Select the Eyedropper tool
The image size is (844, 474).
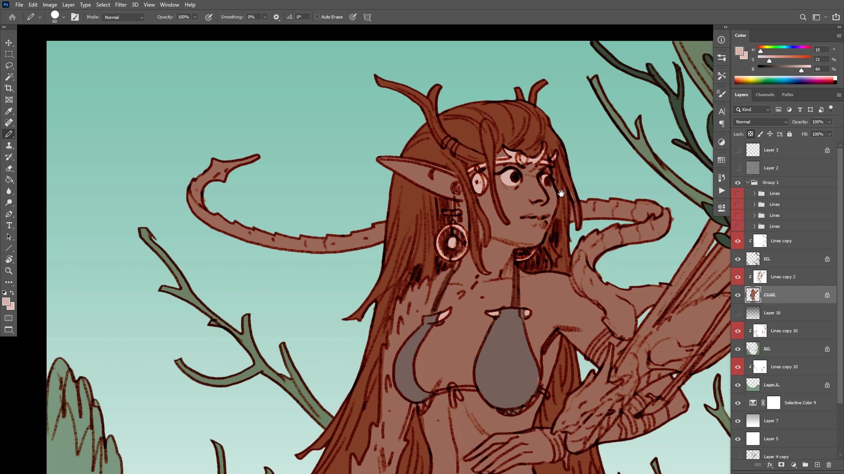[9, 111]
